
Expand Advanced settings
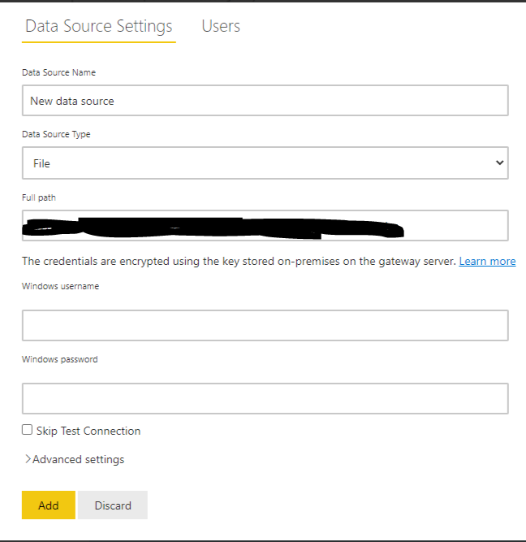[75, 459]
